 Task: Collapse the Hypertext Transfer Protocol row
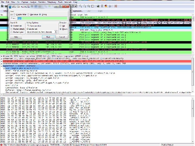pyautogui.click(x=1, y=66)
